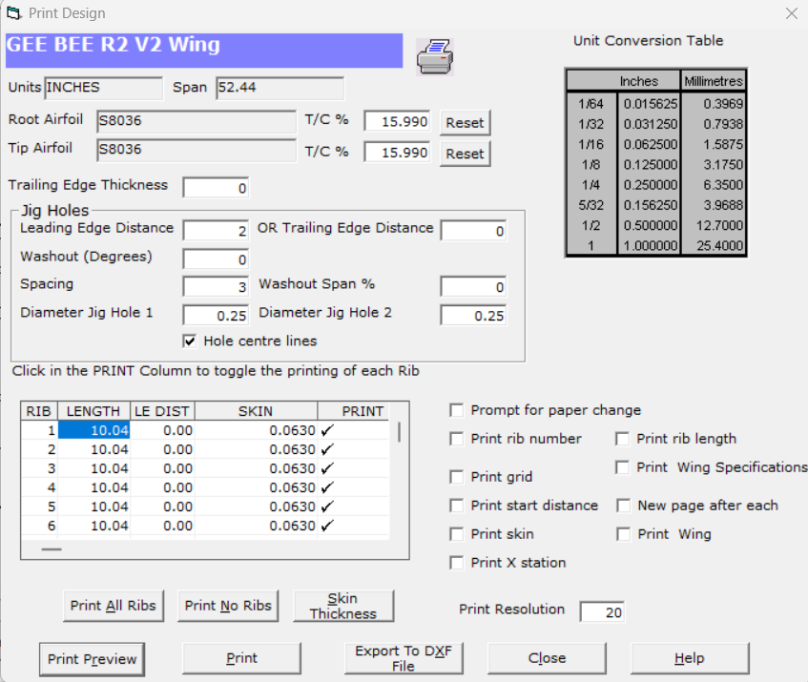Click the Print All Ribs button
This screenshot has height=682, width=808.
point(114,606)
